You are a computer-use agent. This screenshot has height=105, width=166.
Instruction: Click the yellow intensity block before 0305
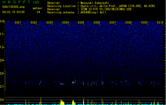click(x=73, y=102)
